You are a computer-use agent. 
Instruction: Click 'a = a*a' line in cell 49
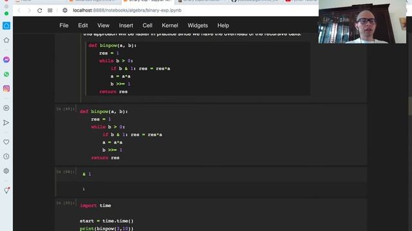point(113,142)
